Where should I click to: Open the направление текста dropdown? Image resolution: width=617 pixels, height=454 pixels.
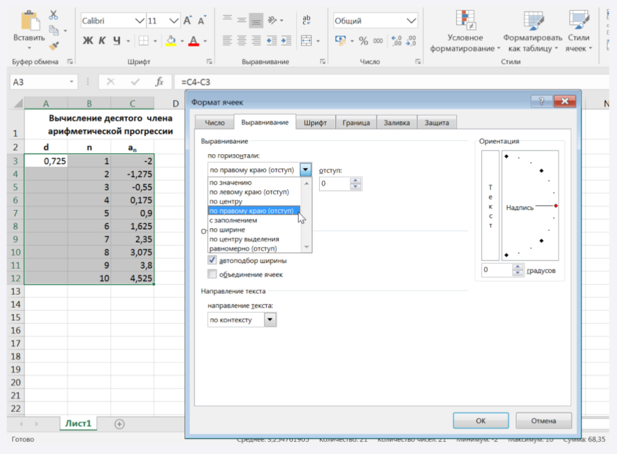coord(270,320)
